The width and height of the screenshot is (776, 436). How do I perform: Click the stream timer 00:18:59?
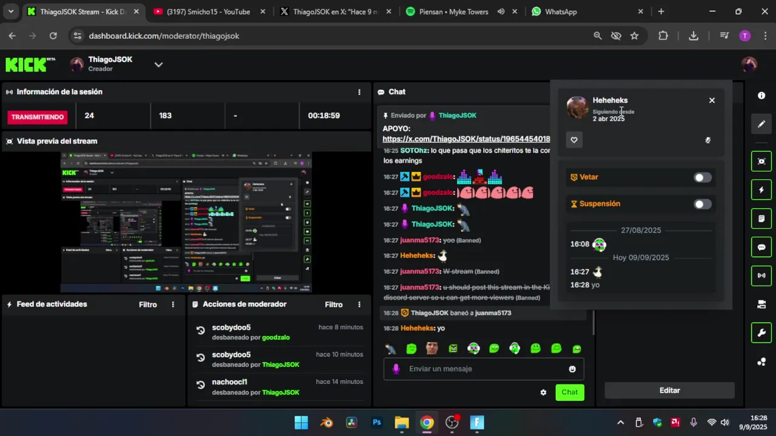pos(324,116)
